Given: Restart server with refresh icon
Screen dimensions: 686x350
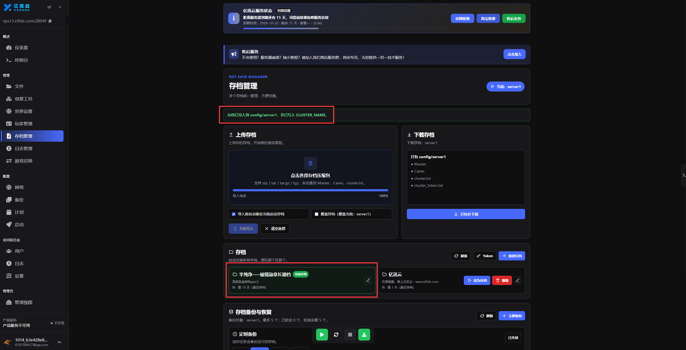Looking at the screenshot, I should point(336,335).
